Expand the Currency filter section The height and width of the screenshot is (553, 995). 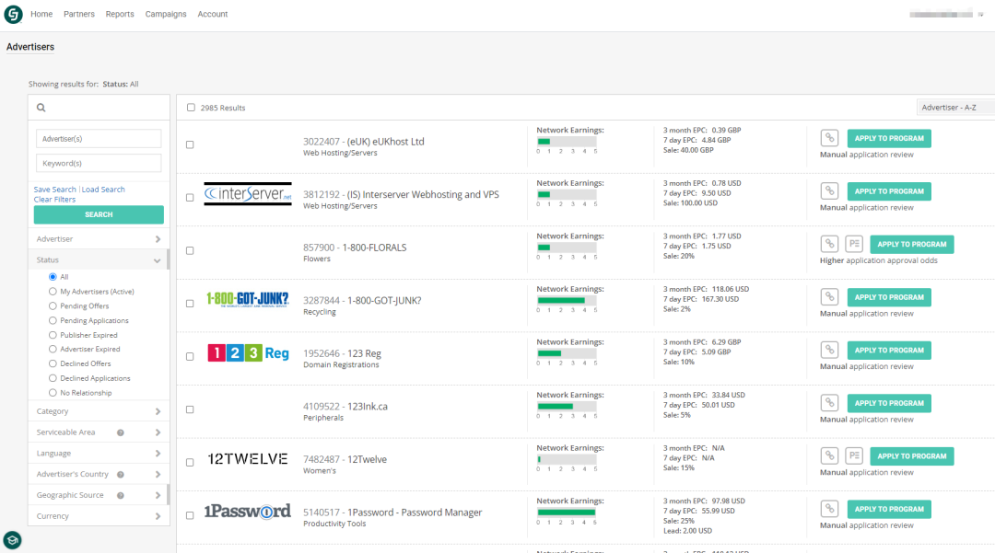(x=99, y=515)
